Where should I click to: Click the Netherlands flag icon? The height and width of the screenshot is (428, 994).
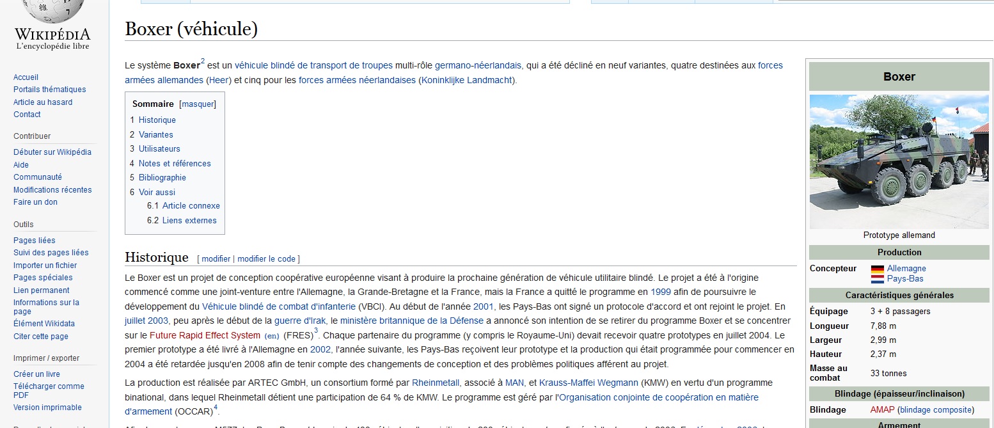[877, 279]
